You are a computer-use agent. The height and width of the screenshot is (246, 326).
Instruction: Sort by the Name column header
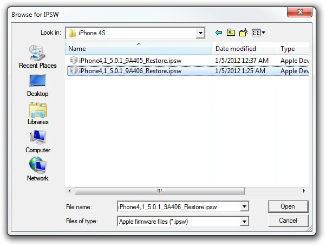139,49
